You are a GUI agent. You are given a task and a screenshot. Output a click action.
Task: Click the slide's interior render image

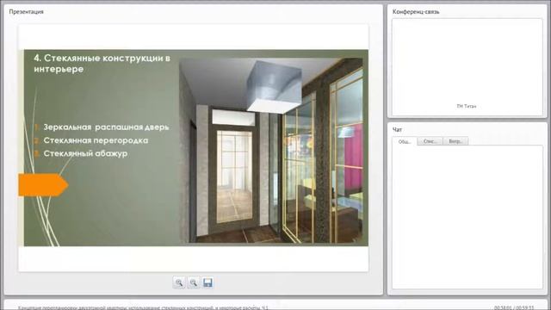tap(271, 151)
